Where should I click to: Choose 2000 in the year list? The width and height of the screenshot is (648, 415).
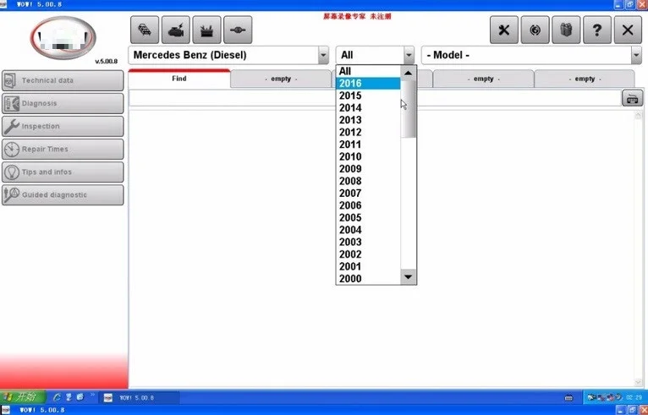(x=368, y=278)
